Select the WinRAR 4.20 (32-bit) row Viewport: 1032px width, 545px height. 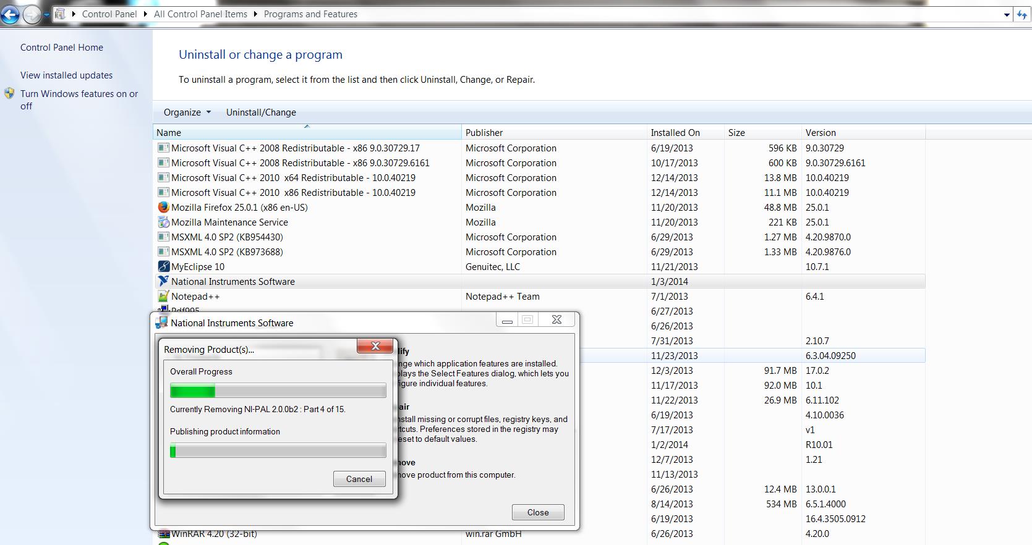[539, 534]
